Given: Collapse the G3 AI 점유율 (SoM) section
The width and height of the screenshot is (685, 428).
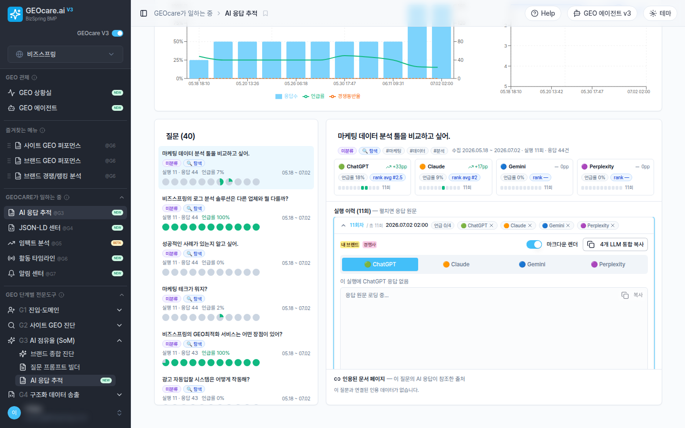Looking at the screenshot, I should click(119, 340).
